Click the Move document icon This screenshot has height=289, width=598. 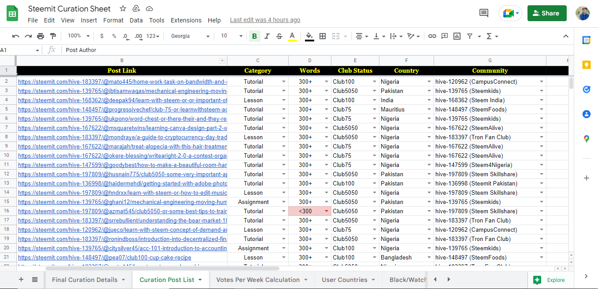point(136,8)
